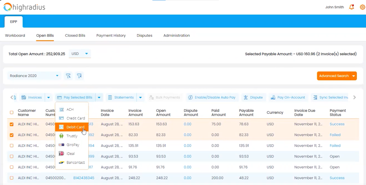Open the Workboard tab

15,36
